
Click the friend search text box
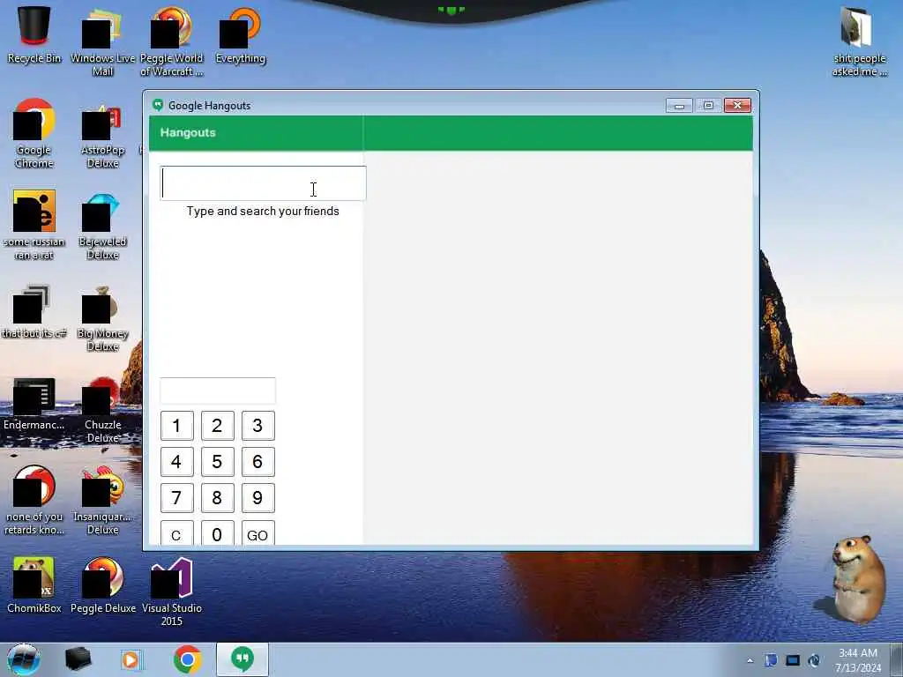tap(263, 183)
